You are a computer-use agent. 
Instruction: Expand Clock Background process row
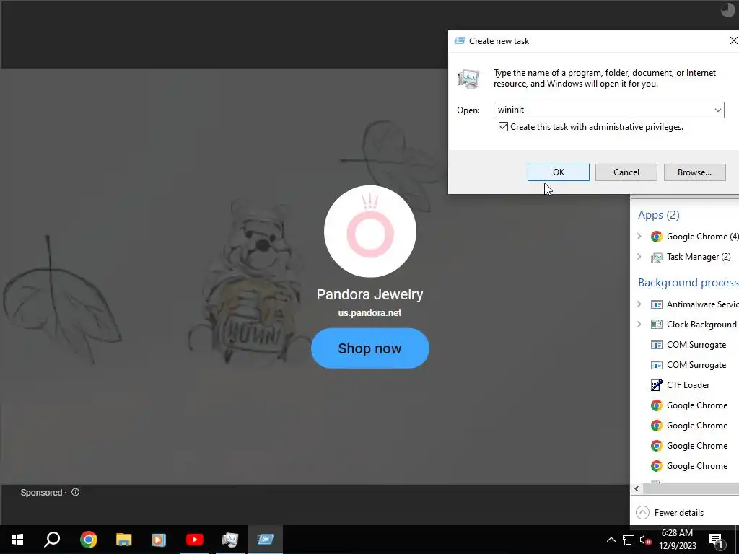(639, 324)
